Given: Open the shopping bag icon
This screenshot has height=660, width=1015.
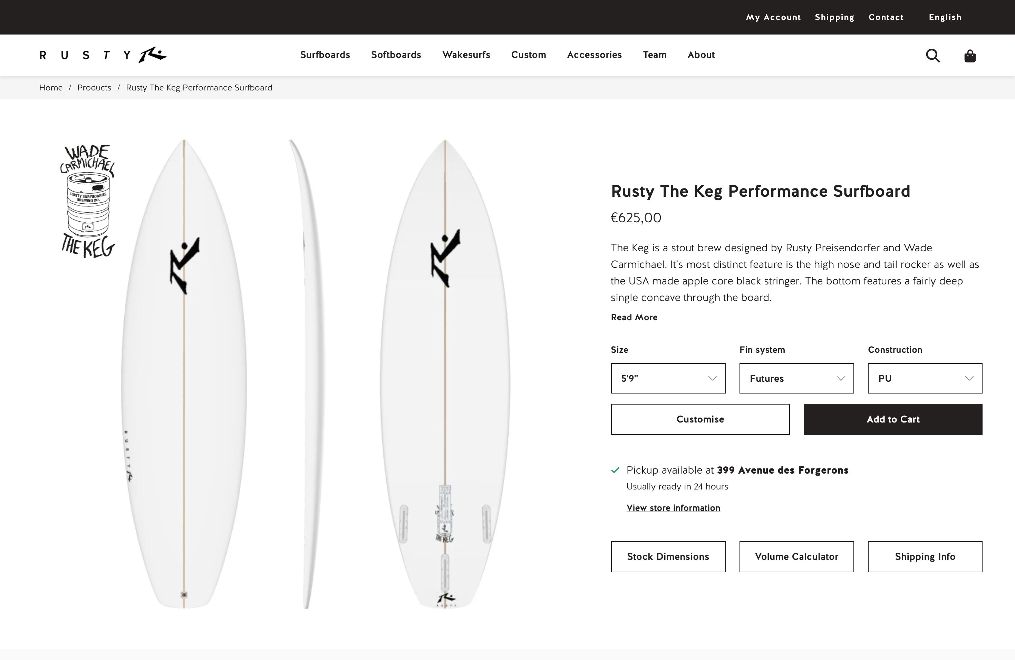Looking at the screenshot, I should click(969, 56).
